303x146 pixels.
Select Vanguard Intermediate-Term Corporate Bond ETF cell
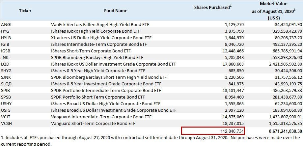tap(101, 117)
